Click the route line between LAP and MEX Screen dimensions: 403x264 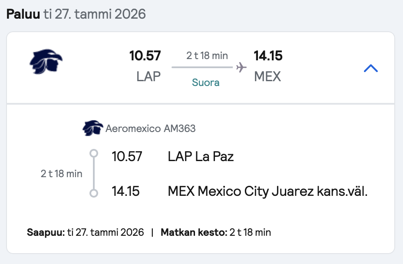pyautogui.click(x=202, y=67)
